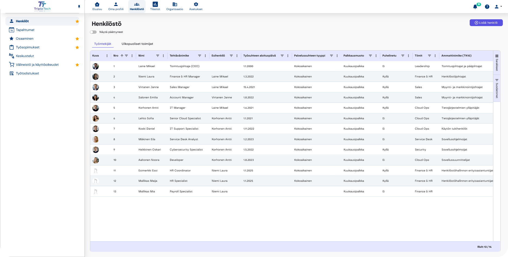Open the Suodattimet filters panel
The width and height of the screenshot is (508, 257).
(497, 88)
